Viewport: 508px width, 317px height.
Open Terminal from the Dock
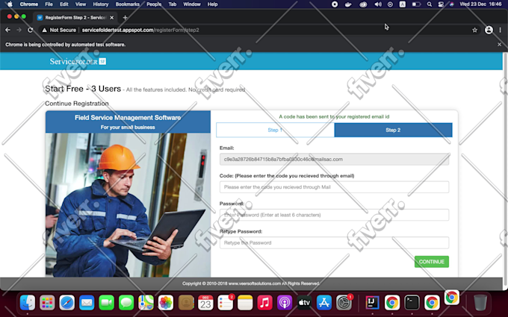pyautogui.click(x=412, y=303)
